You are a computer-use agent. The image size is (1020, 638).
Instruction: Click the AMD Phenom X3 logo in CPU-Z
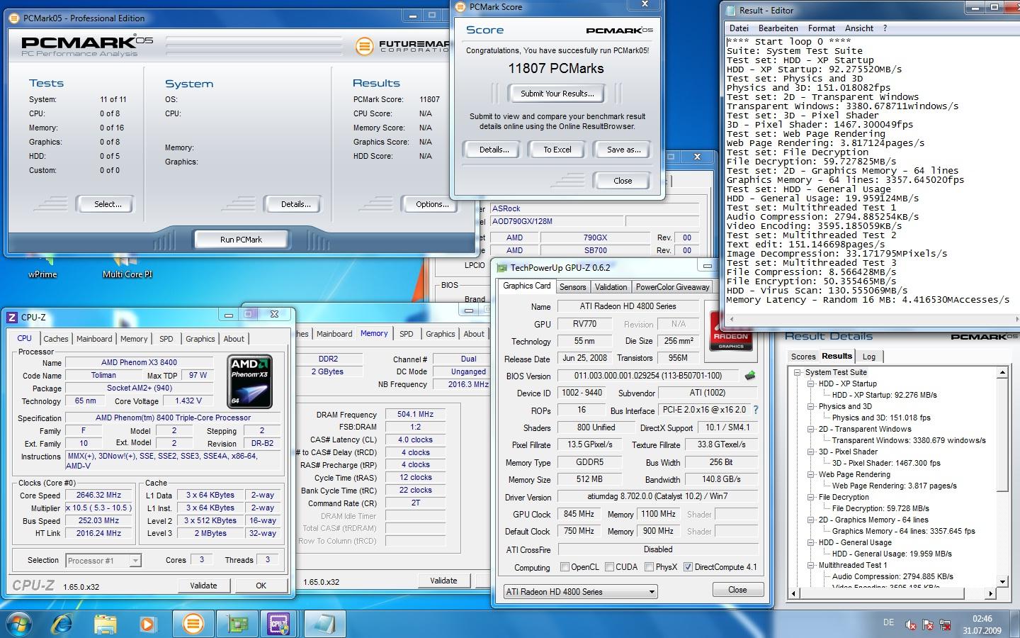click(x=250, y=381)
